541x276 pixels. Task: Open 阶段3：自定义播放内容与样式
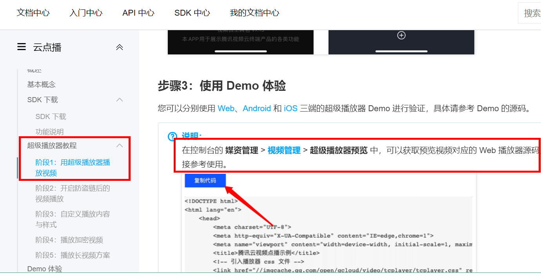pyautogui.click(x=73, y=219)
